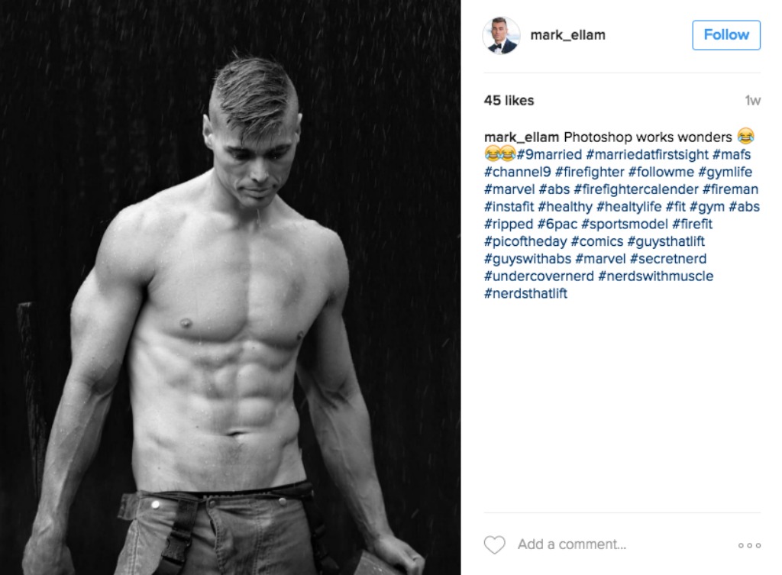Viewport: 782px width, 575px height.
Task: Open the #gymlife hashtag
Action: 725,172
